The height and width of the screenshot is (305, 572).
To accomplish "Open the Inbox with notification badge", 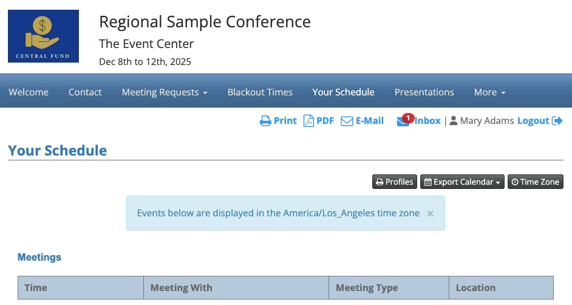I will pyautogui.click(x=419, y=121).
